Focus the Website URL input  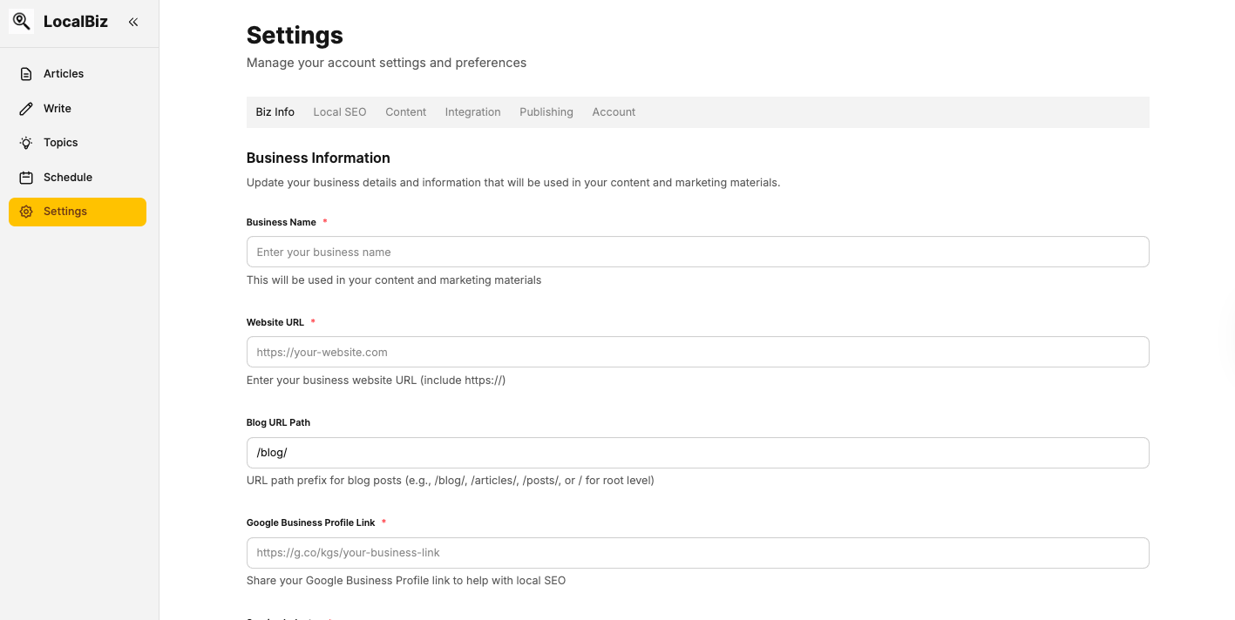[x=697, y=352]
